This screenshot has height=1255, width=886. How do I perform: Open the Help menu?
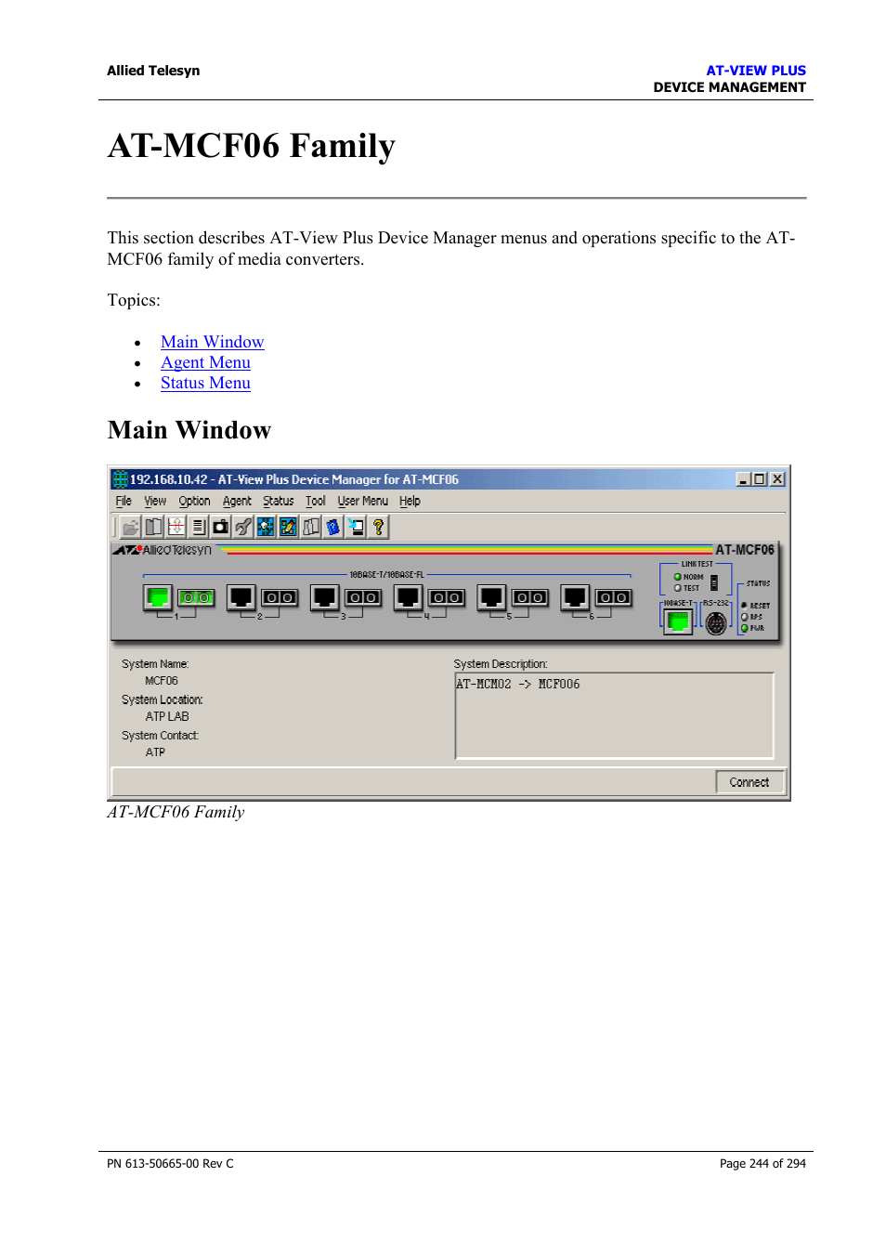pyautogui.click(x=410, y=501)
